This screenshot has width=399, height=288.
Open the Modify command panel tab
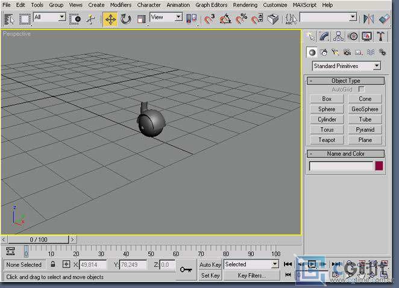tap(324, 37)
